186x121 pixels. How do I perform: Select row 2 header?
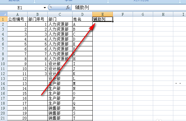(x=4, y=24)
